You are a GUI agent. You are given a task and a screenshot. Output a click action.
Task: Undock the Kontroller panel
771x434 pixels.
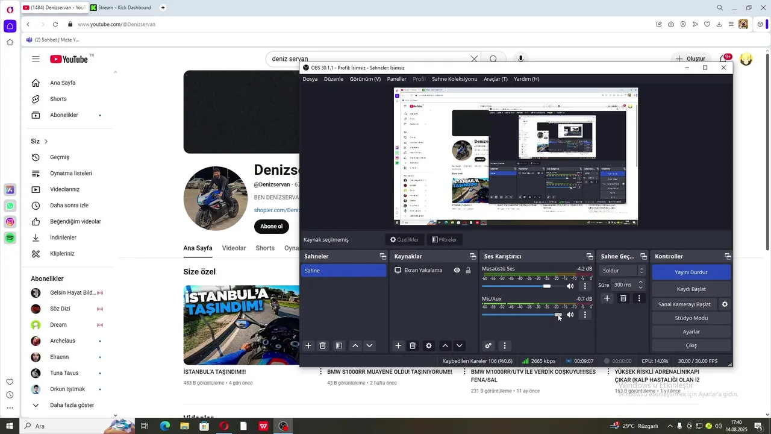(x=728, y=257)
